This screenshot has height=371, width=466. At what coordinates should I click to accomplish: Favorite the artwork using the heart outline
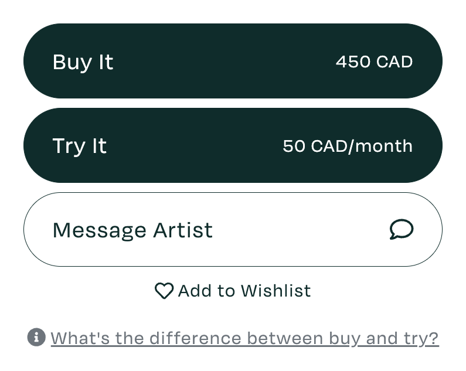click(x=164, y=291)
